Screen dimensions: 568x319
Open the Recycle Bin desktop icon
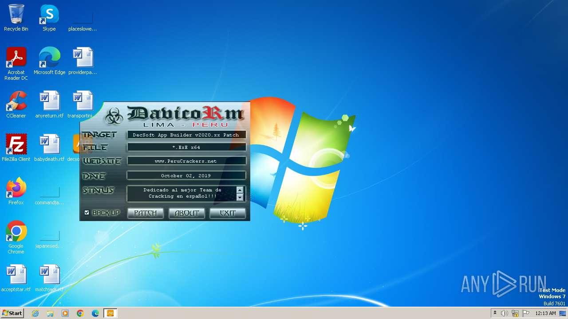click(16, 18)
